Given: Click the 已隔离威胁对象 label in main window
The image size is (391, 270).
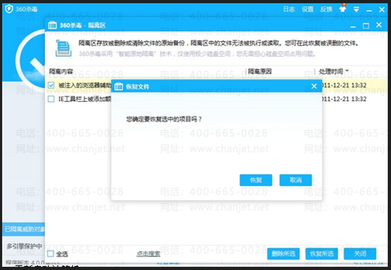Looking at the screenshot, I should (24, 229).
